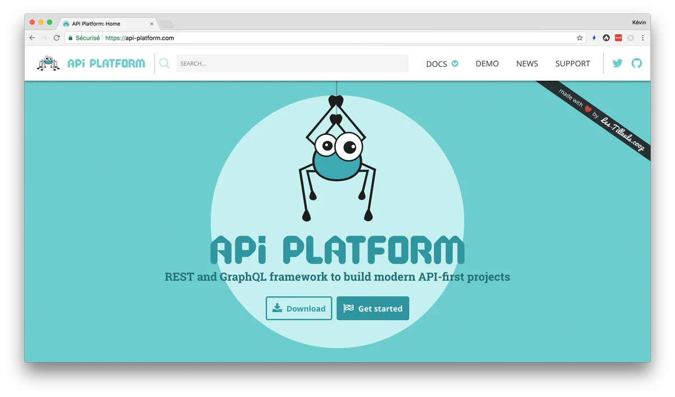
Task: Close the API Platform: Home tab
Action: point(152,24)
